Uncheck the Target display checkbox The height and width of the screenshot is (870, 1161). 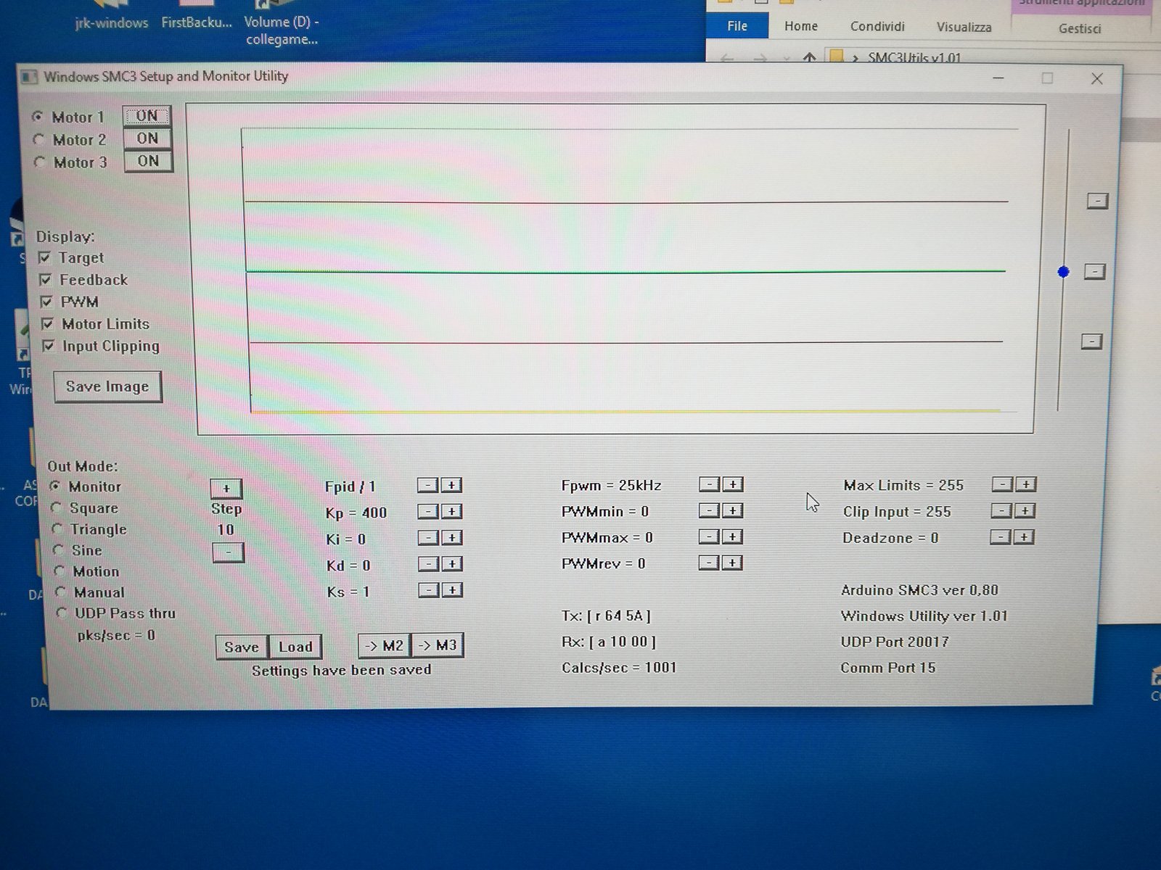click(45, 257)
